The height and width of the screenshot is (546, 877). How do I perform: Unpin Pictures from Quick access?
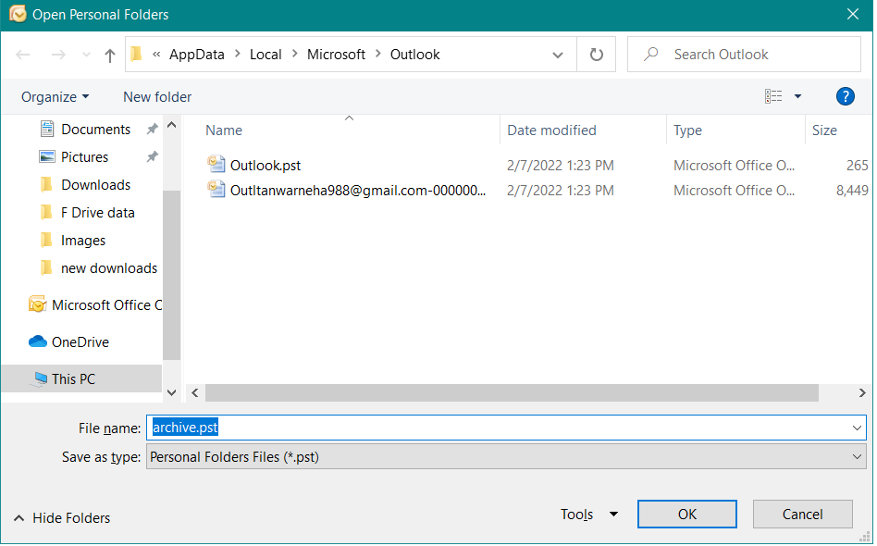(x=151, y=156)
